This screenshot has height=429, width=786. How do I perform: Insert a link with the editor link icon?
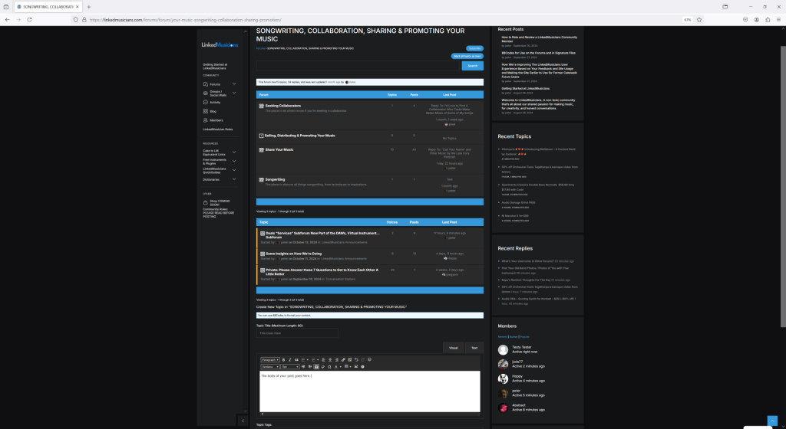coord(343,360)
